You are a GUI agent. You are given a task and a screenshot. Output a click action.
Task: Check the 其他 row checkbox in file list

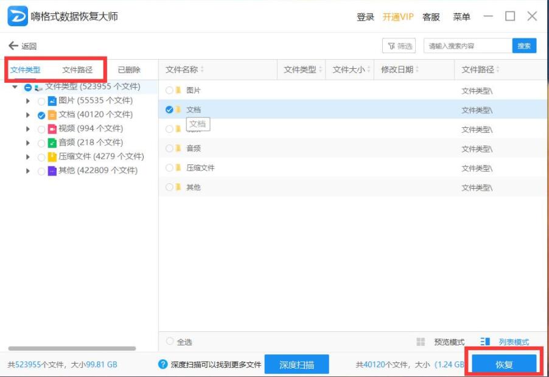(x=169, y=187)
